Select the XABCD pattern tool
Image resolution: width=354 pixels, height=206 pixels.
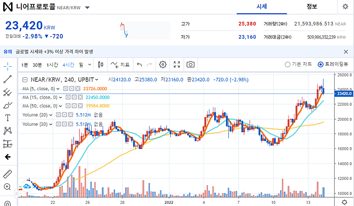click(x=8, y=131)
